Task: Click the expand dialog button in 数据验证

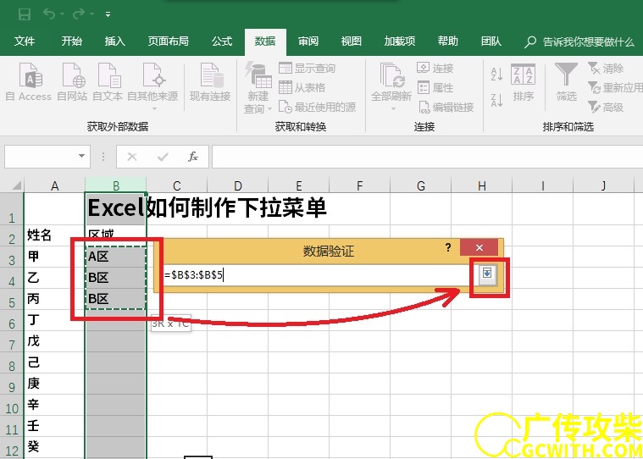Action: [487, 275]
